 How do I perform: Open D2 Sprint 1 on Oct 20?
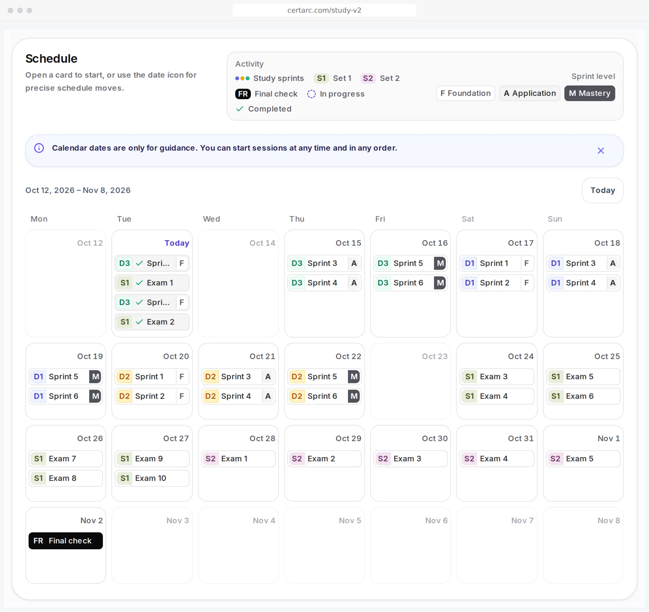152,377
